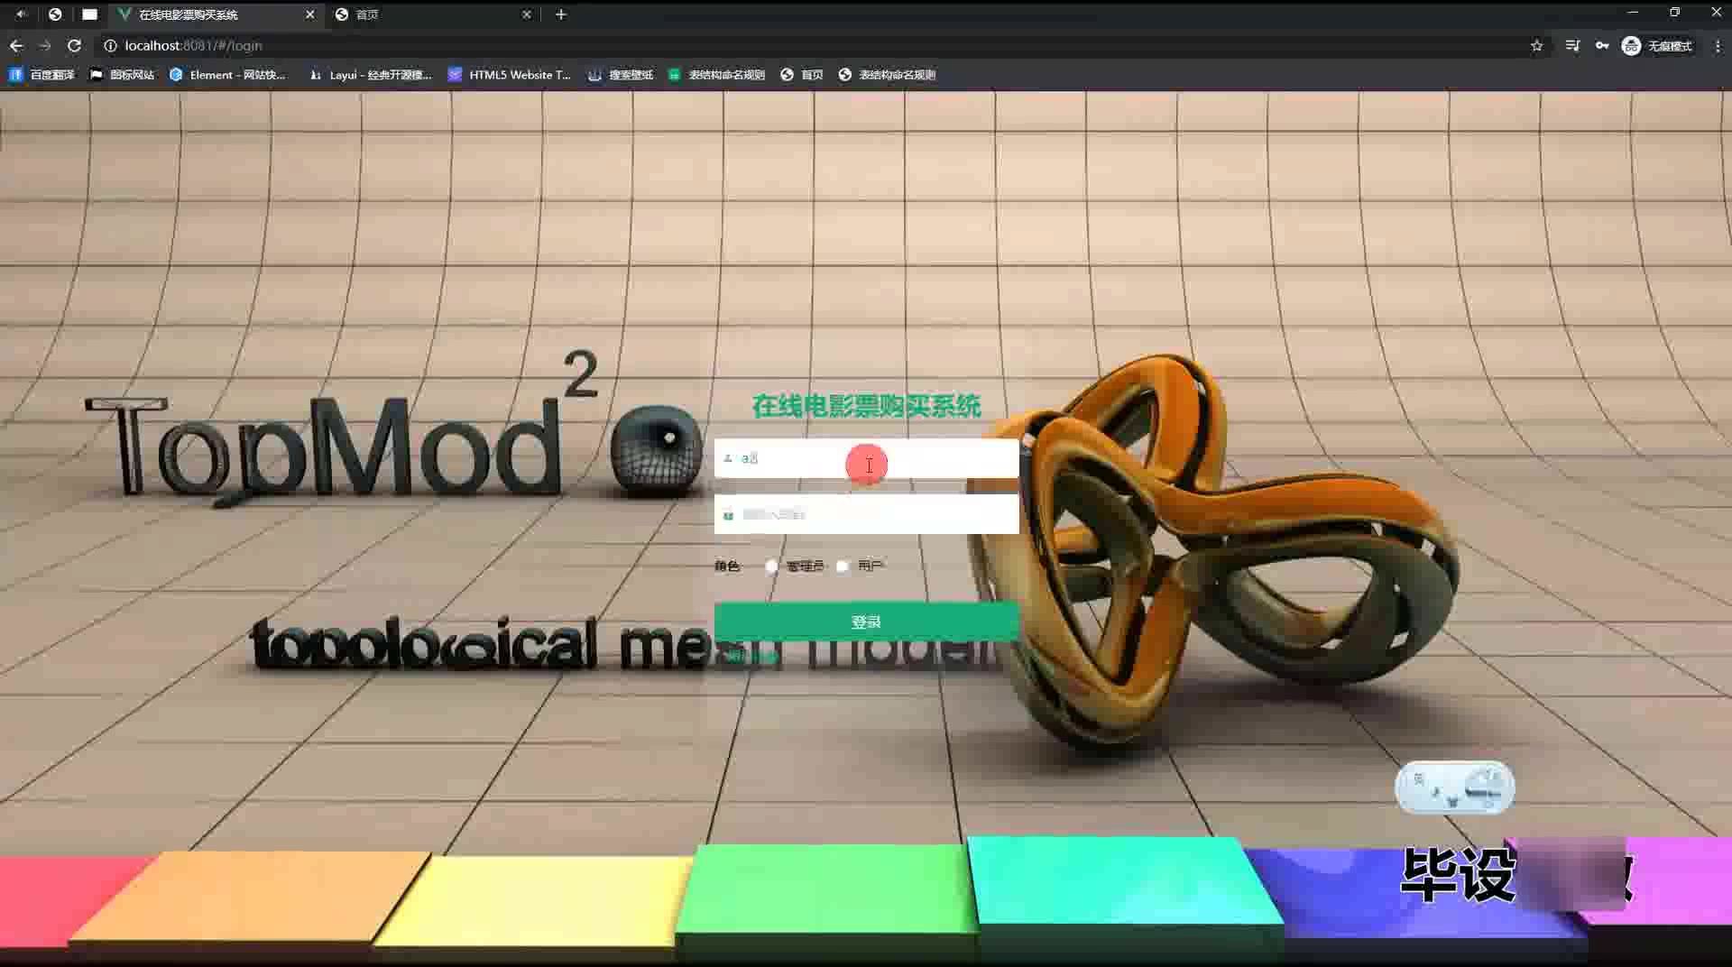This screenshot has height=967, width=1732.
Task: Open the HTML5 Website T... bookmark
Action: pyautogui.click(x=510, y=75)
